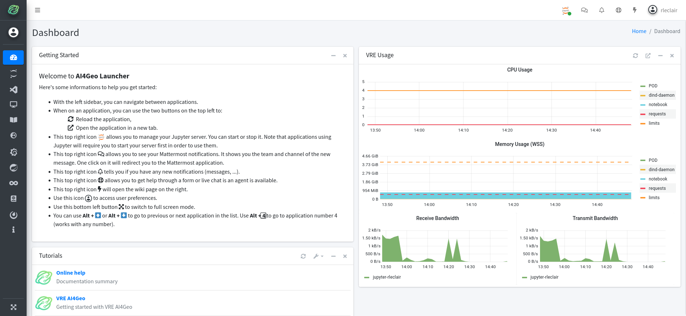Click the Receive Bandwidth chart title
This screenshot has width=686, height=316.
point(438,218)
